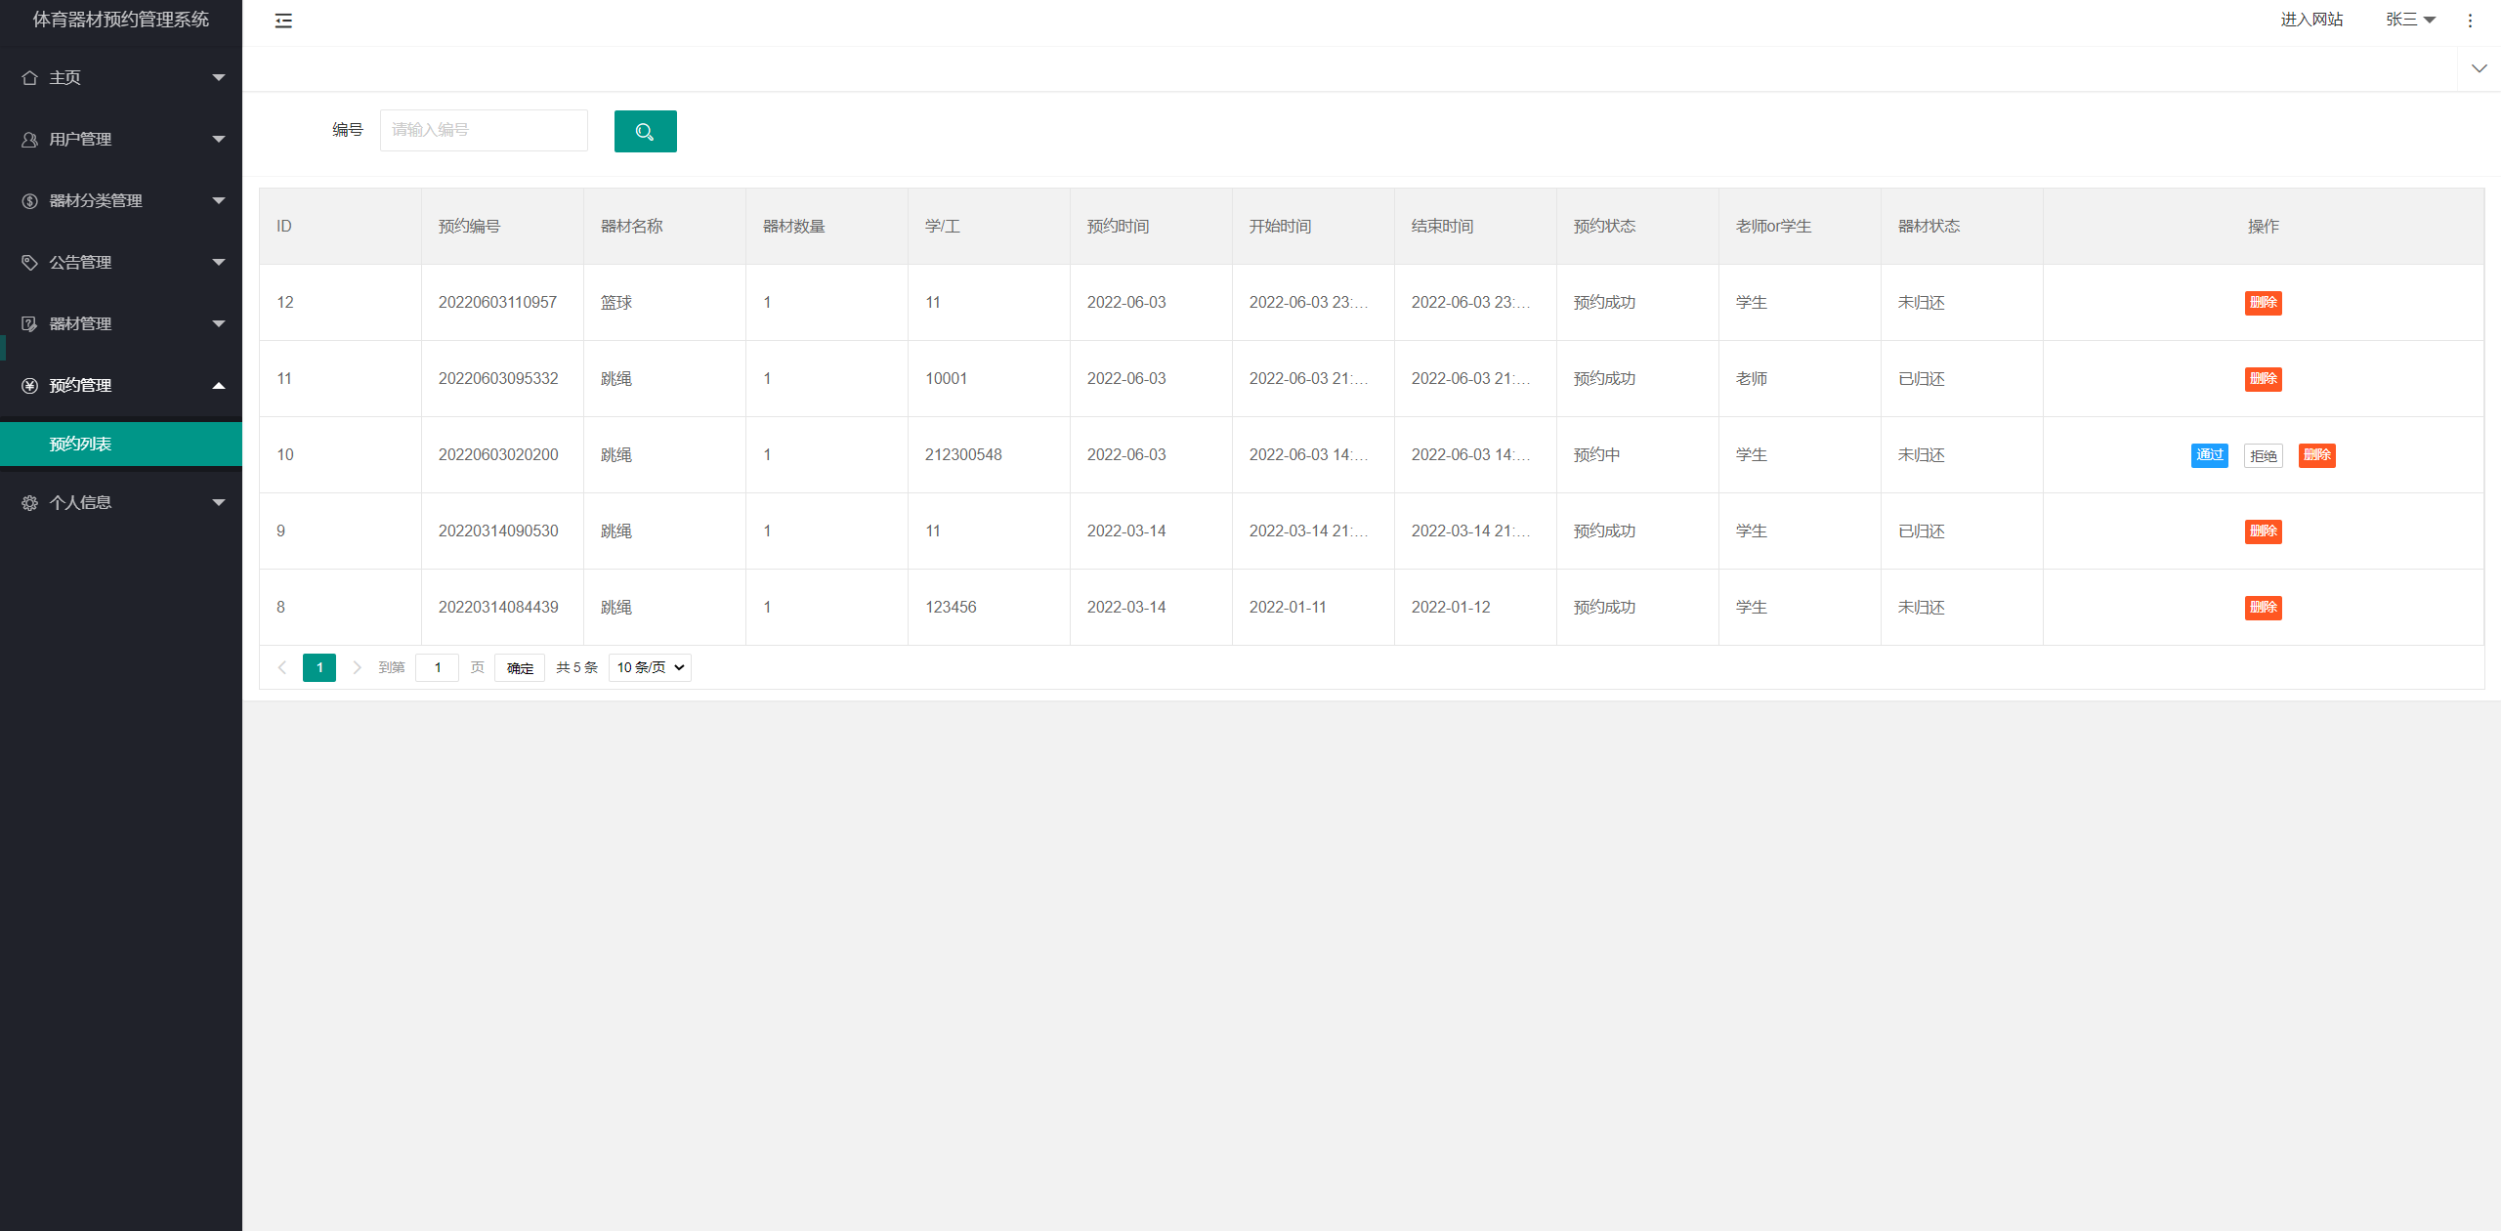Toggle the sidebar collapse icon

coord(283,21)
